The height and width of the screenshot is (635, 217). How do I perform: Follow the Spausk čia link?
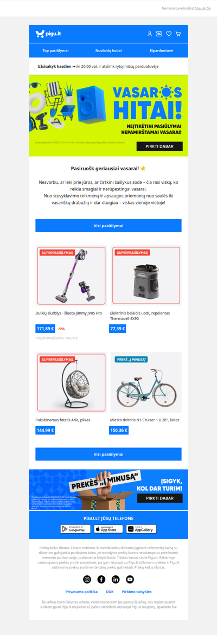tap(203, 8)
